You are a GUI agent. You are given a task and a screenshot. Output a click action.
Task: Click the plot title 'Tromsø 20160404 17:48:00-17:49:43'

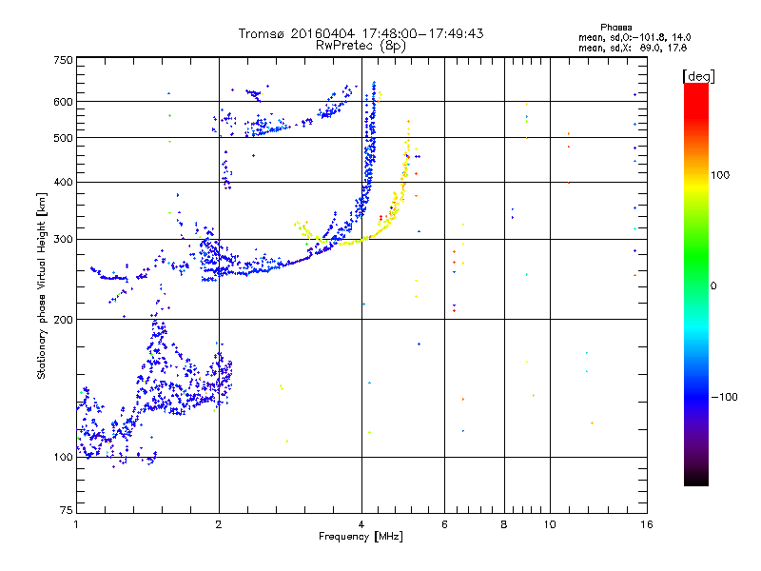pyautogui.click(x=361, y=33)
